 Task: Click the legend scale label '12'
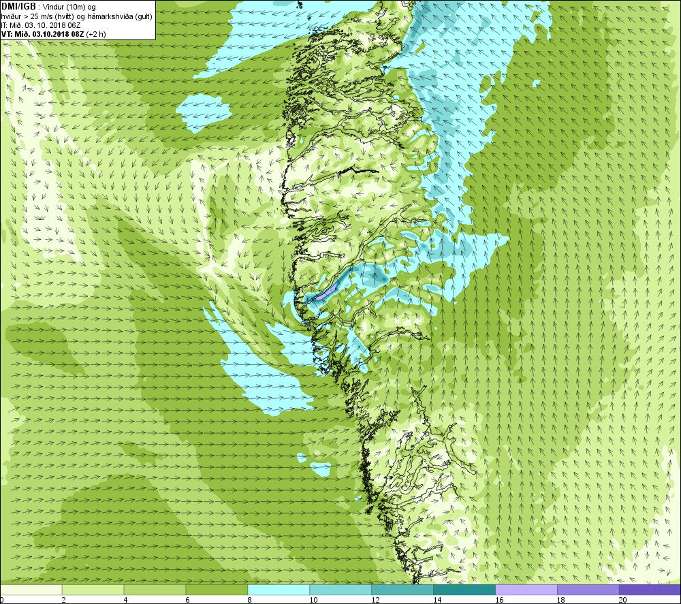(x=375, y=600)
